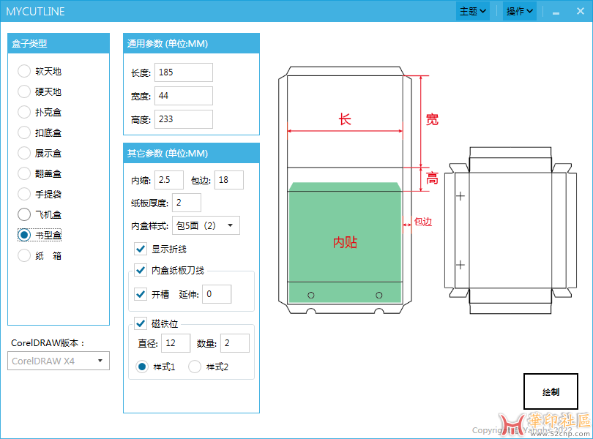Viewport: 593px width, 439px height.
Task: Toggle 显示折线 checkbox
Action: [x=141, y=249]
